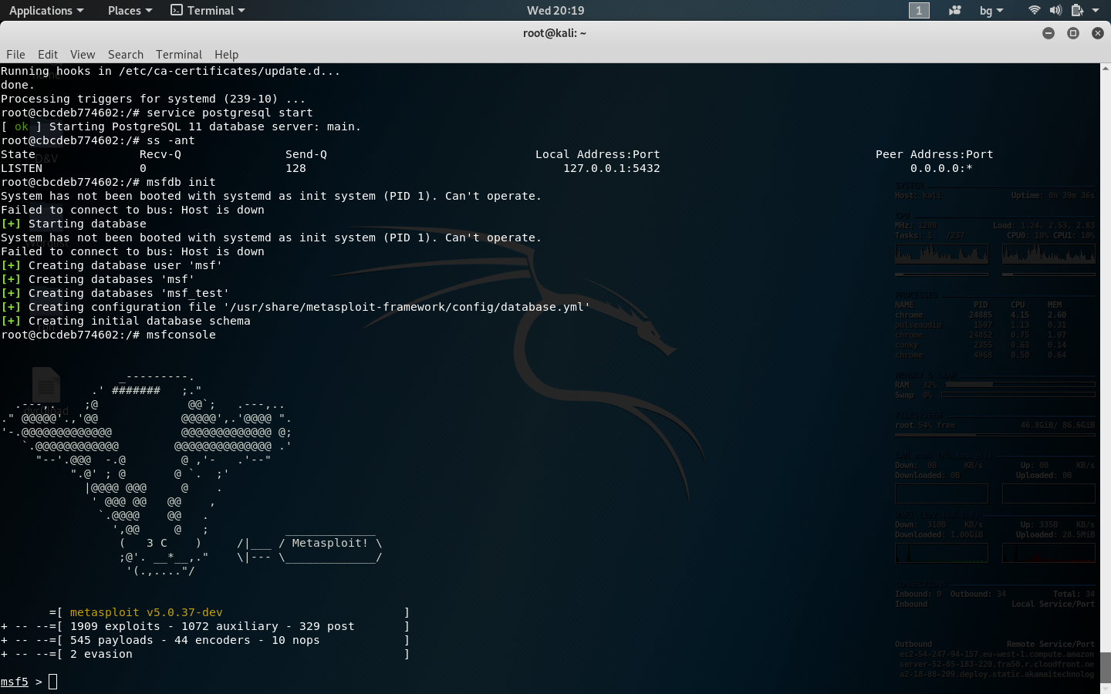Image resolution: width=1111 pixels, height=694 pixels.
Task: Open the File menu
Action: 15,55
